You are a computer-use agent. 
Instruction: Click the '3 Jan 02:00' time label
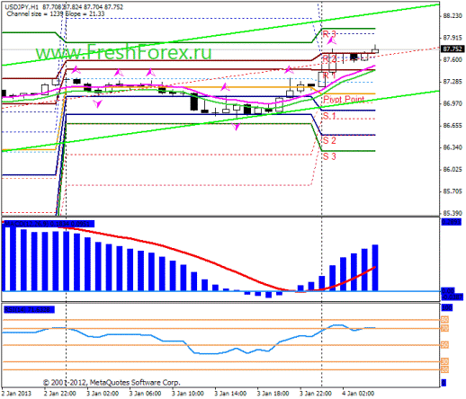coord(103,394)
